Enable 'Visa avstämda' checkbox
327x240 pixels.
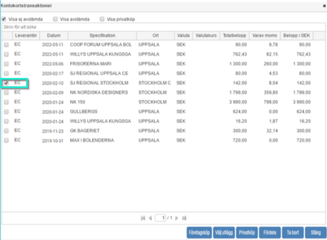[56, 19]
